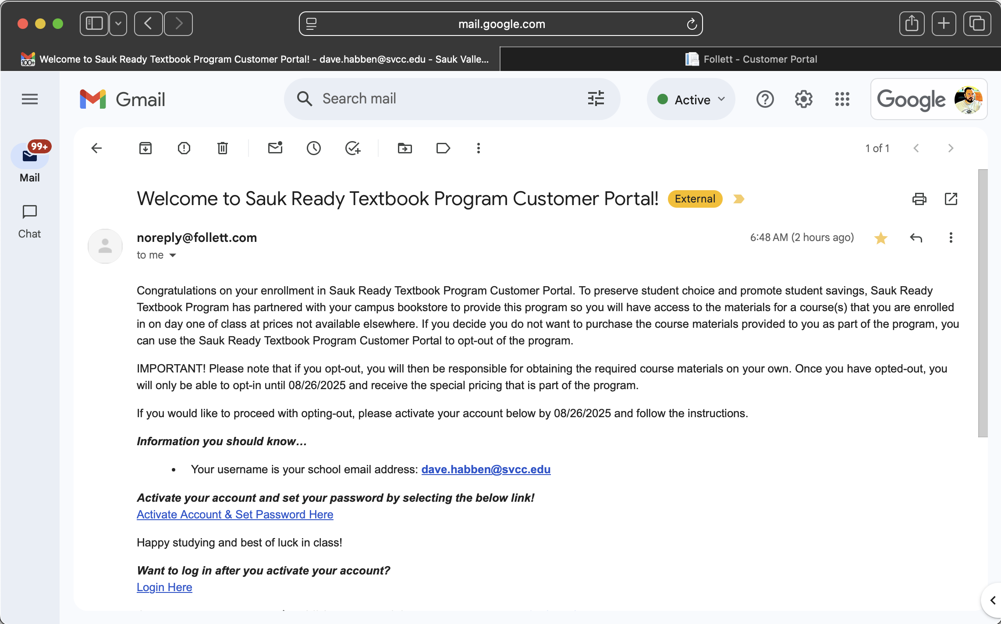Print the whole email conversation
Image resolution: width=1001 pixels, height=624 pixels.
(919, 199)
